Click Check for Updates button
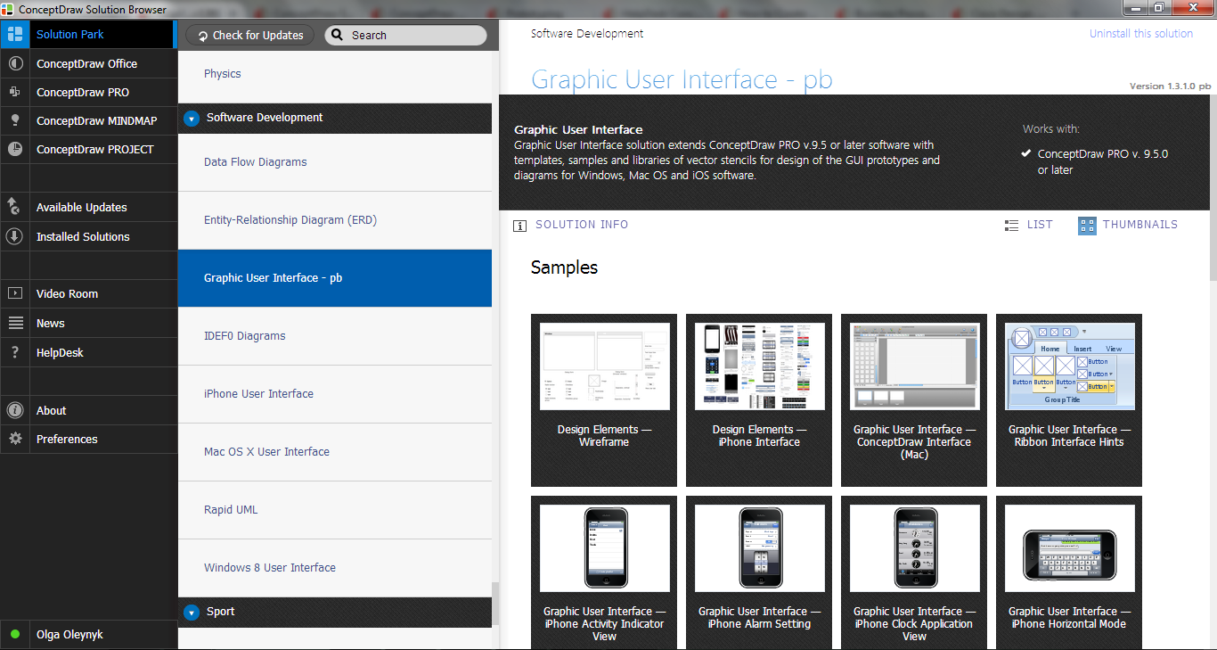The width and height of the screenshot is (1217, 650). pyautogui.click(x=249, y=36)
